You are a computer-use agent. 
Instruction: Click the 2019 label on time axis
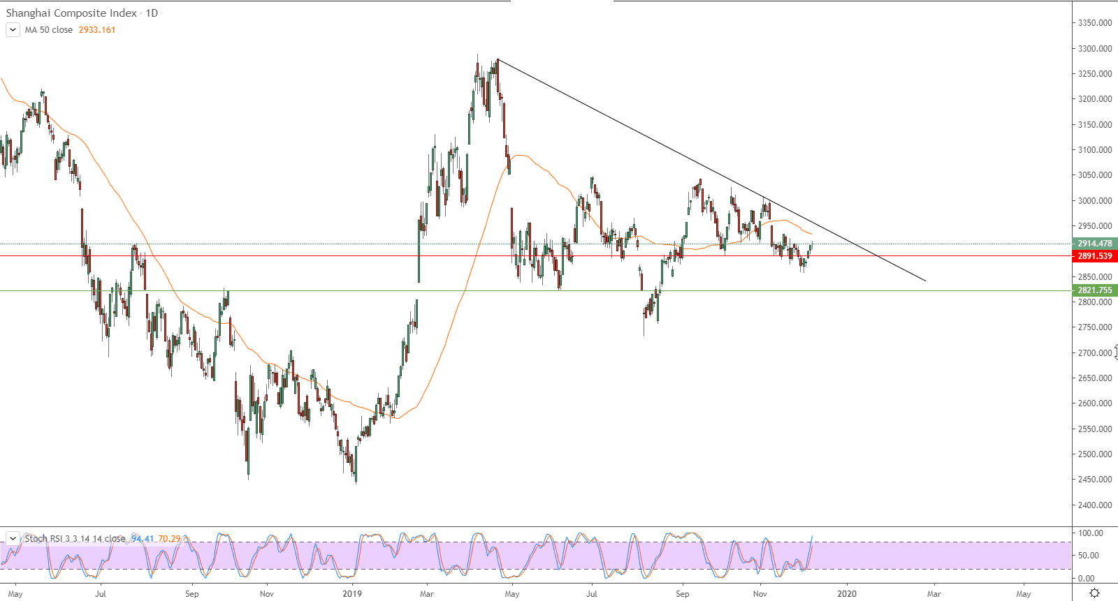[352, 594]
